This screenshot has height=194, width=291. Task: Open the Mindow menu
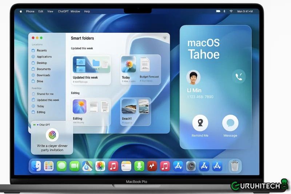pyautogui.click(x=75, y=11)
